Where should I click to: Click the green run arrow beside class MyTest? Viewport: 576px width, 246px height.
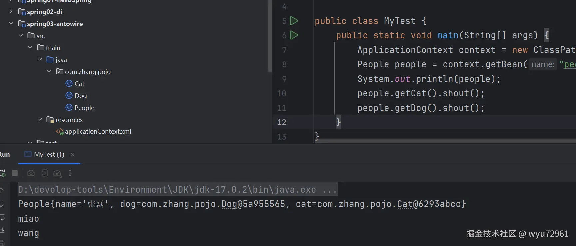click(294, 21)
